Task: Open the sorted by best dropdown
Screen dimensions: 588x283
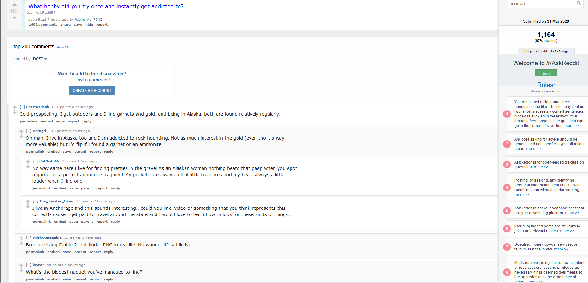Action: pos(40,59)
